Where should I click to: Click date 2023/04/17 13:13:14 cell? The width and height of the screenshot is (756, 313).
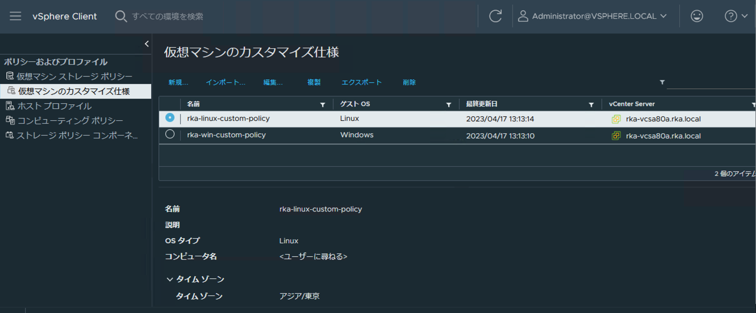point(500,119)
